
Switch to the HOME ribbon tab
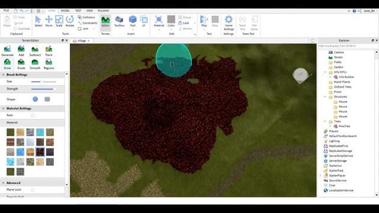pyautogui.click(x=52, y=11)
